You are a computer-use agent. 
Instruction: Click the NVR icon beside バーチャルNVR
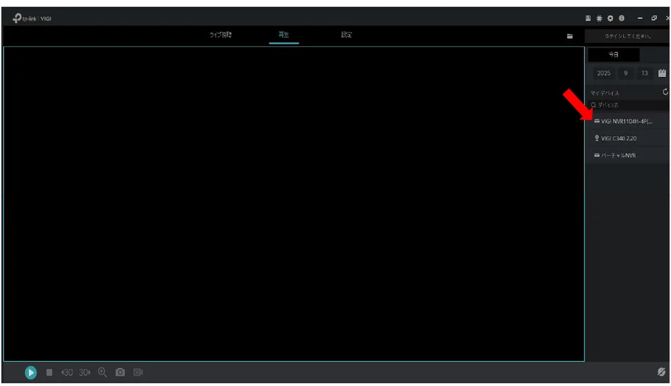point(597,155)
